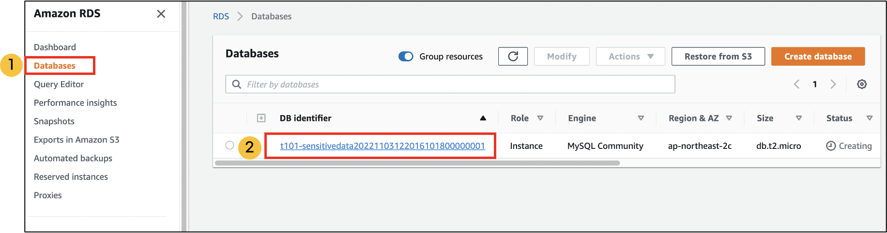Viewport: 887px width, 233px height.
Task: Click the Creating status cell
Action: [849, 146]
